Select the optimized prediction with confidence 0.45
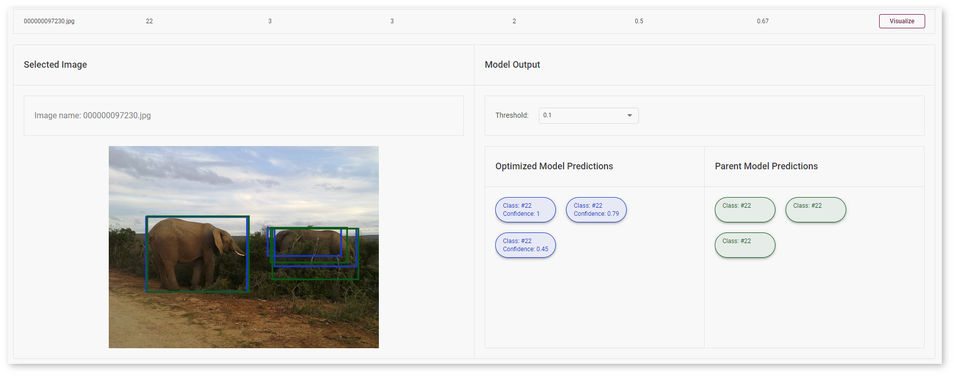This screenshot has height=376, width=954. (x=525, y=245)
